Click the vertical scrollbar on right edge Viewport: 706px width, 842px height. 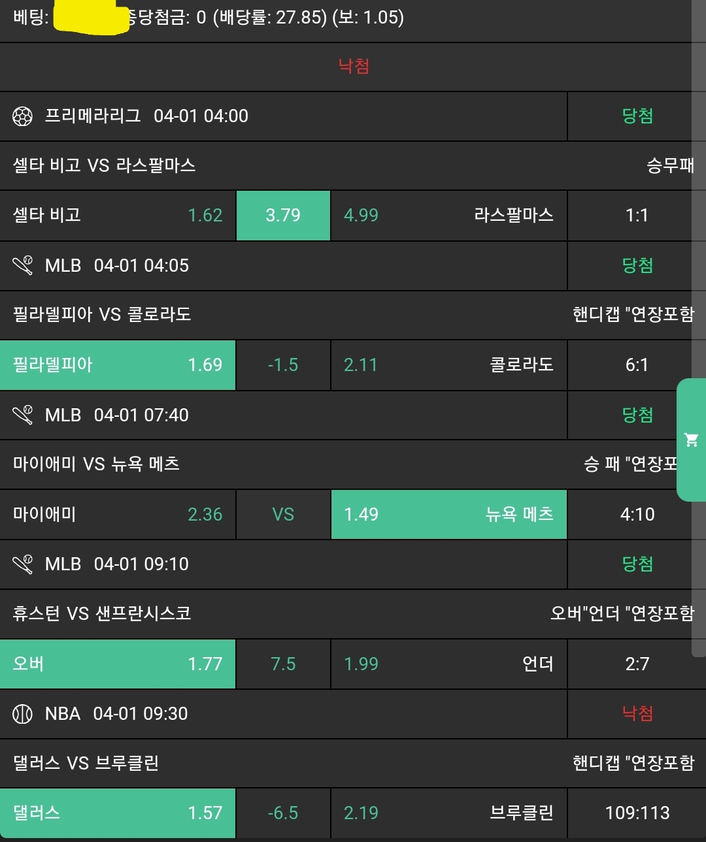point(698,327)
